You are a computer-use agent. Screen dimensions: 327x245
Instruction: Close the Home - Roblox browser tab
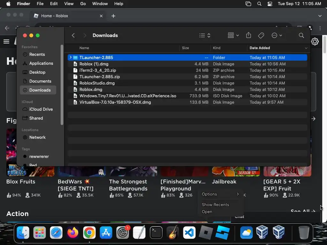(101, 16)
